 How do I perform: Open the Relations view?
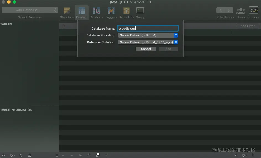point(96,13)
